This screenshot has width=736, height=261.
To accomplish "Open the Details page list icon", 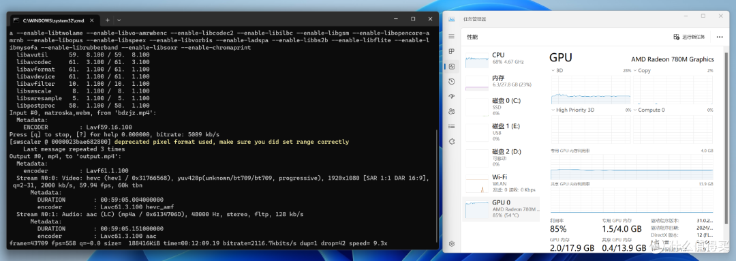I will pyautogui.click(x=452, y=126).
